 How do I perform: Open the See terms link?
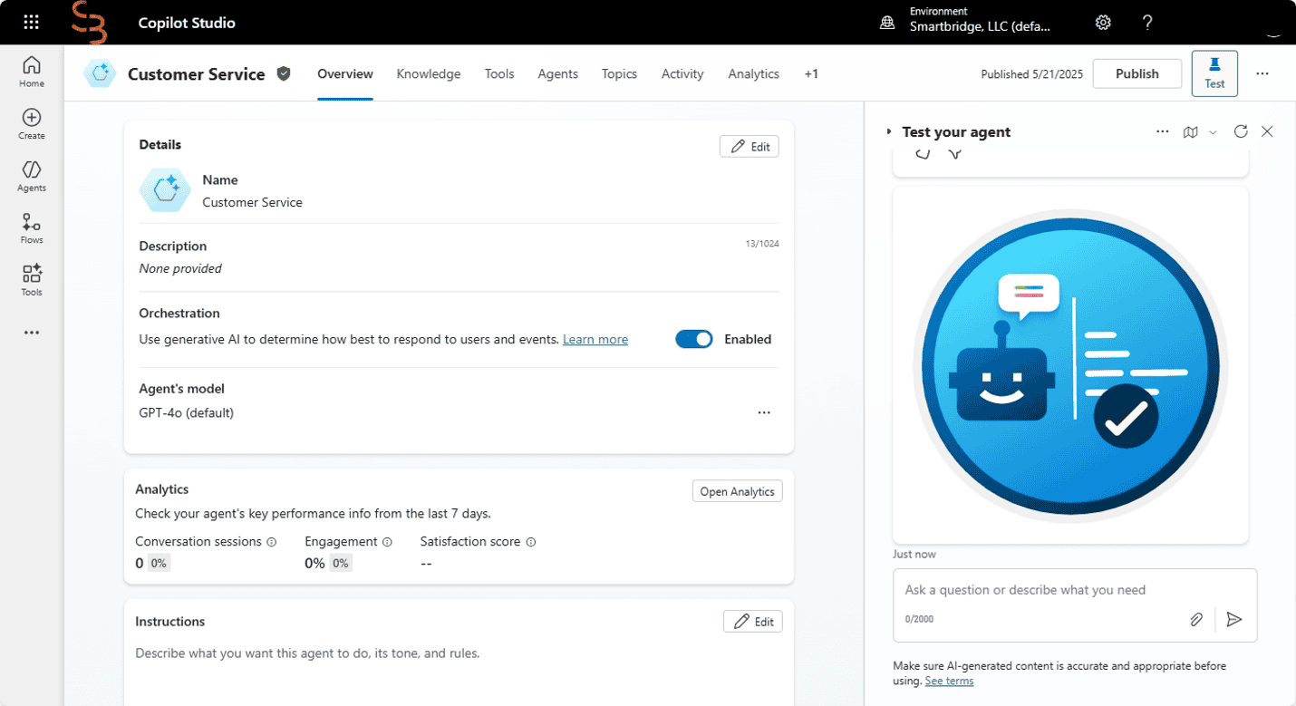click(948, 681)
